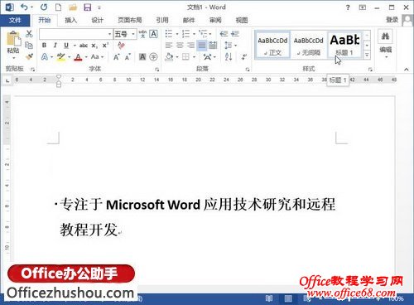Increase paragraph indent
414x305 pixels.
pos(235,34)
